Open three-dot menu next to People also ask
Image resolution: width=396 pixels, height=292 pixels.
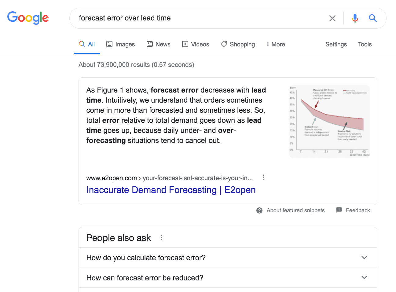161,238
